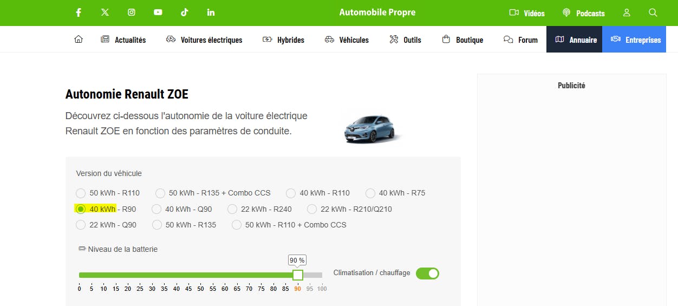Click the Automobile Propre site title
Viewport: 678px width, 306px height.
click(377, 12)
